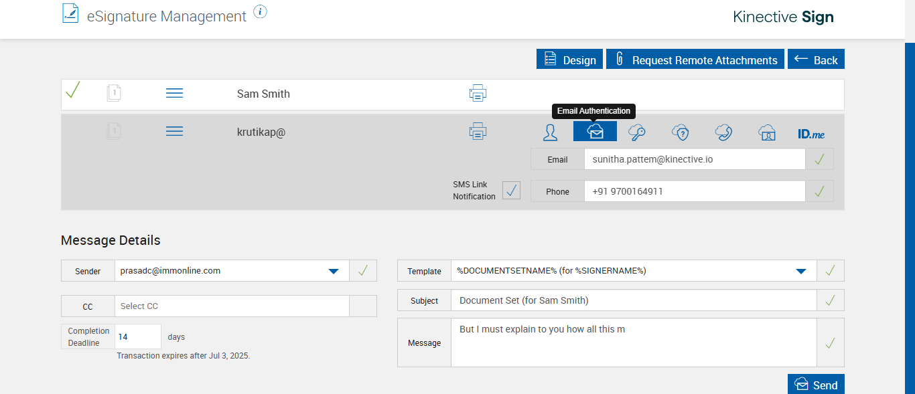Viewport: 915px width, 394px height.
Task: Click the Message text area
Action: pos(634,342)
